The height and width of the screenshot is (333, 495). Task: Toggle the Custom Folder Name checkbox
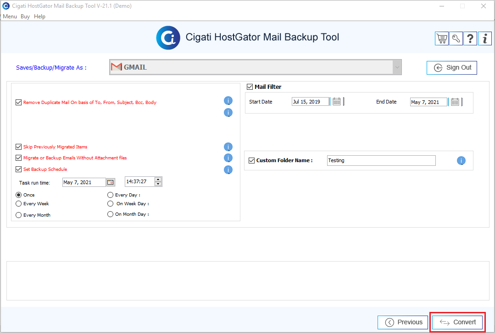(251, 160)
